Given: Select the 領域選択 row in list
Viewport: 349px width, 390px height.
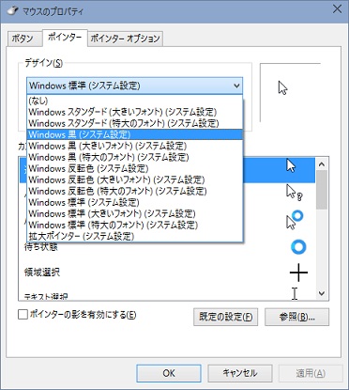Looking at the screenshot, I should (x=167, y=273).
